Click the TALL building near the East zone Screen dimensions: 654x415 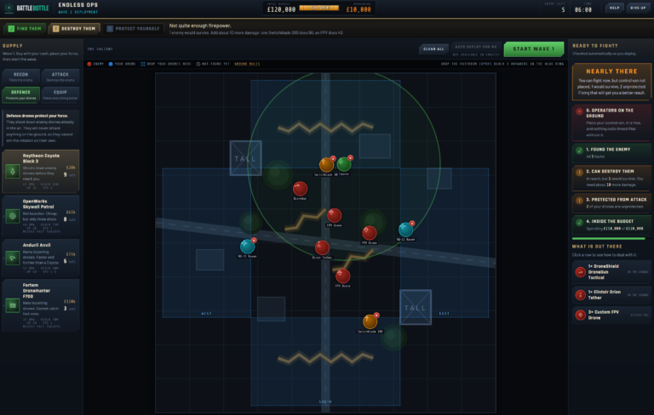click(416, 307)
